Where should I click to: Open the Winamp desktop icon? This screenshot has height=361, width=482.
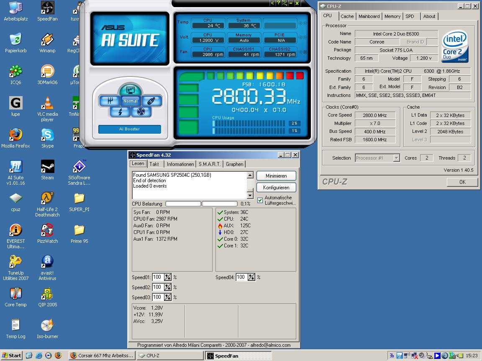(47, 43)
